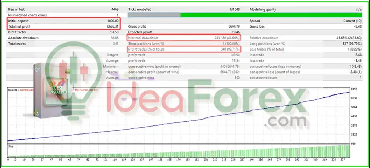370x168 pixels.
Task: Select the bars in test value 4469
Action: click(x=115, y=9)
